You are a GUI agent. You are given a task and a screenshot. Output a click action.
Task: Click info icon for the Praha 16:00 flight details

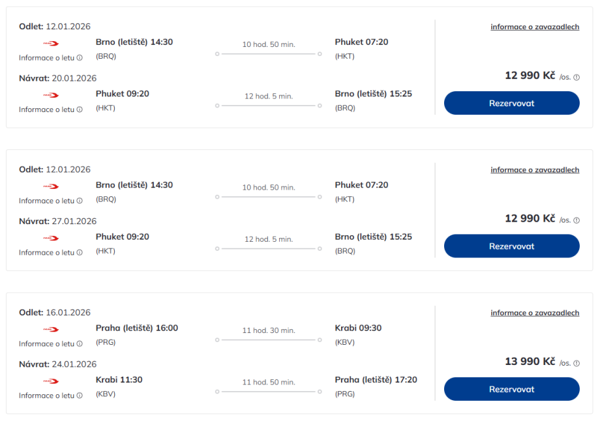pos(80,343)
